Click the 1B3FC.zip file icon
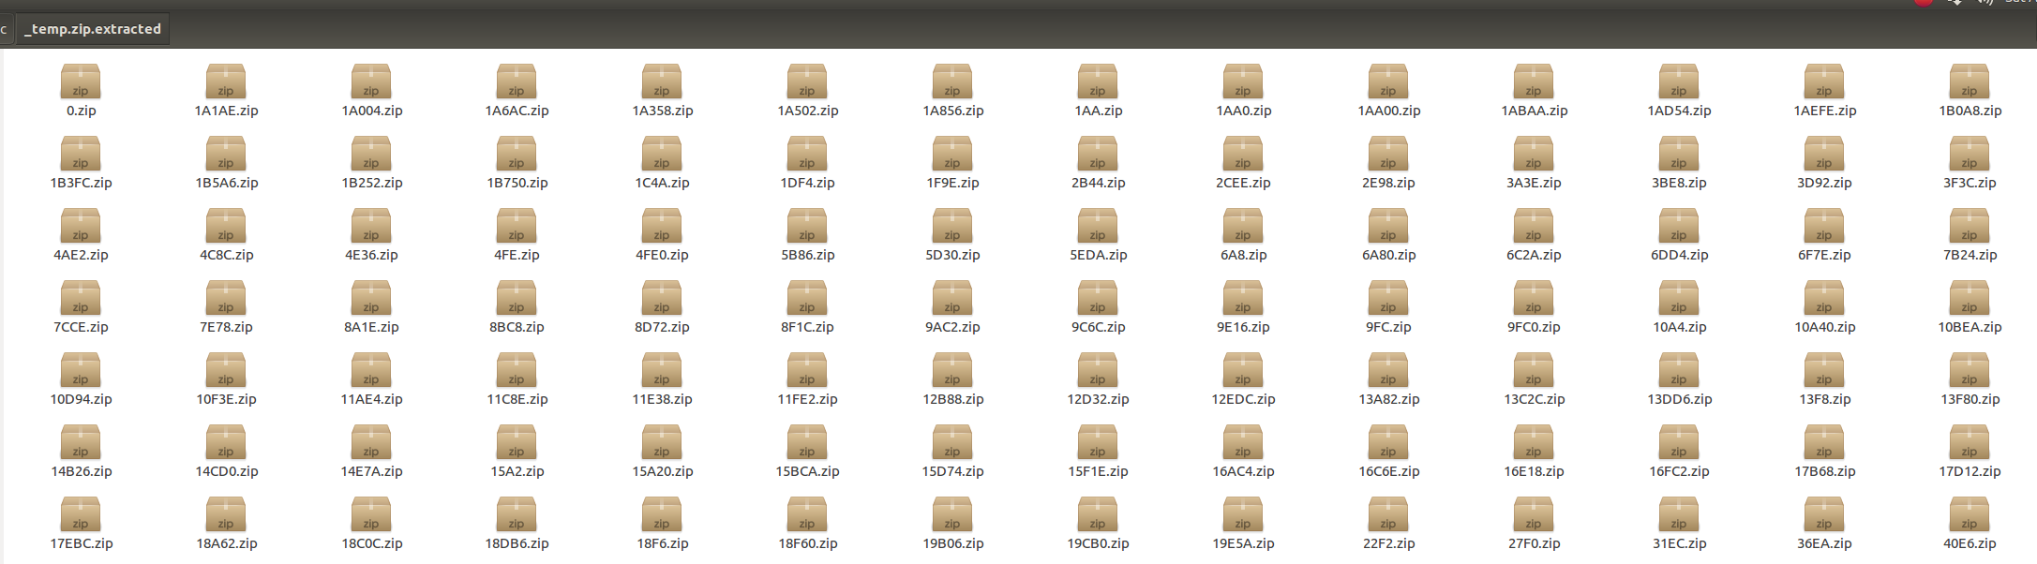2037x564 pixels. click(x=81, y=154)
